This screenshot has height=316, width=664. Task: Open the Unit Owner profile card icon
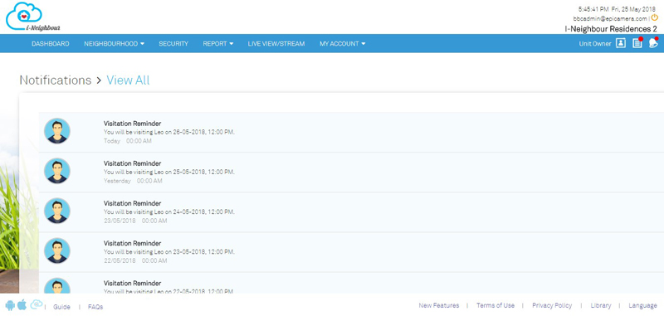pyautogui.click(x=620, y=43)
